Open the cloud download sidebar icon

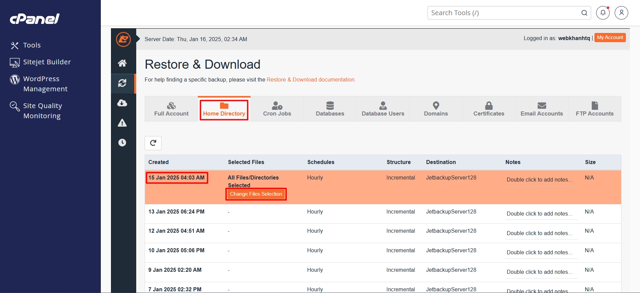pyautogui.click(x=122, y=103)
